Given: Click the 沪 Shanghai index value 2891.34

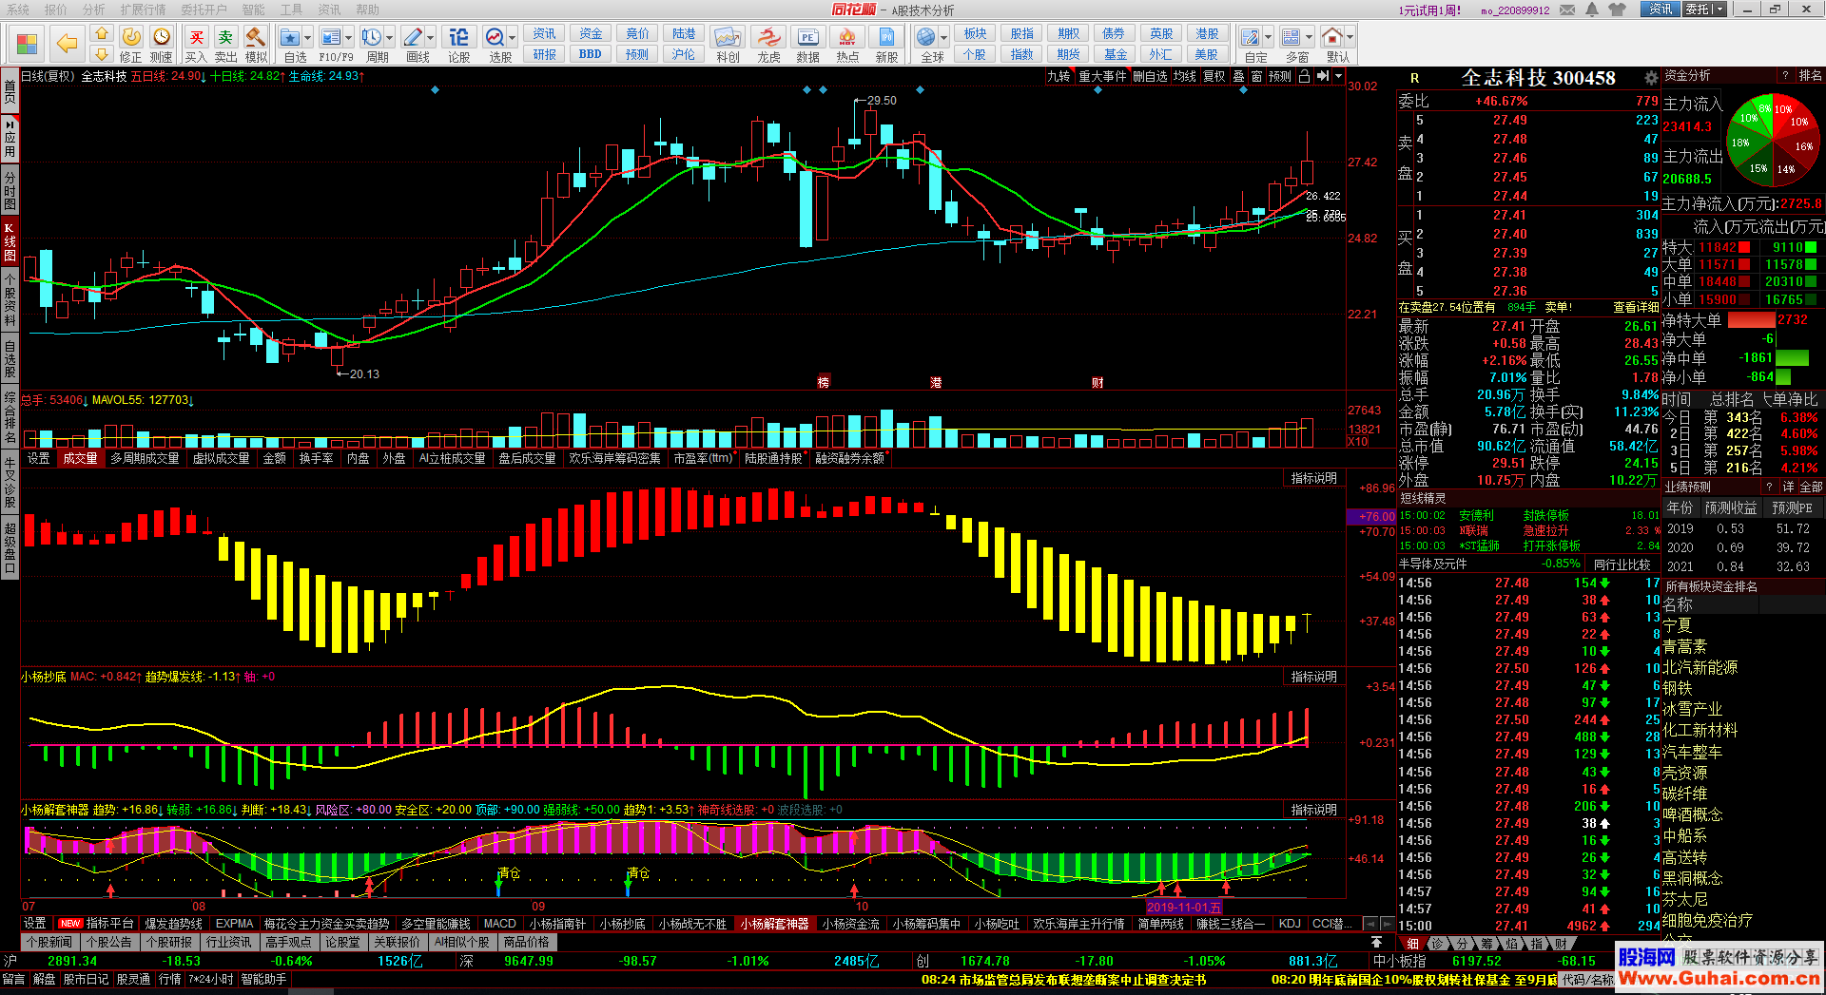Looking at the screenshot, I should pos(72,961).
